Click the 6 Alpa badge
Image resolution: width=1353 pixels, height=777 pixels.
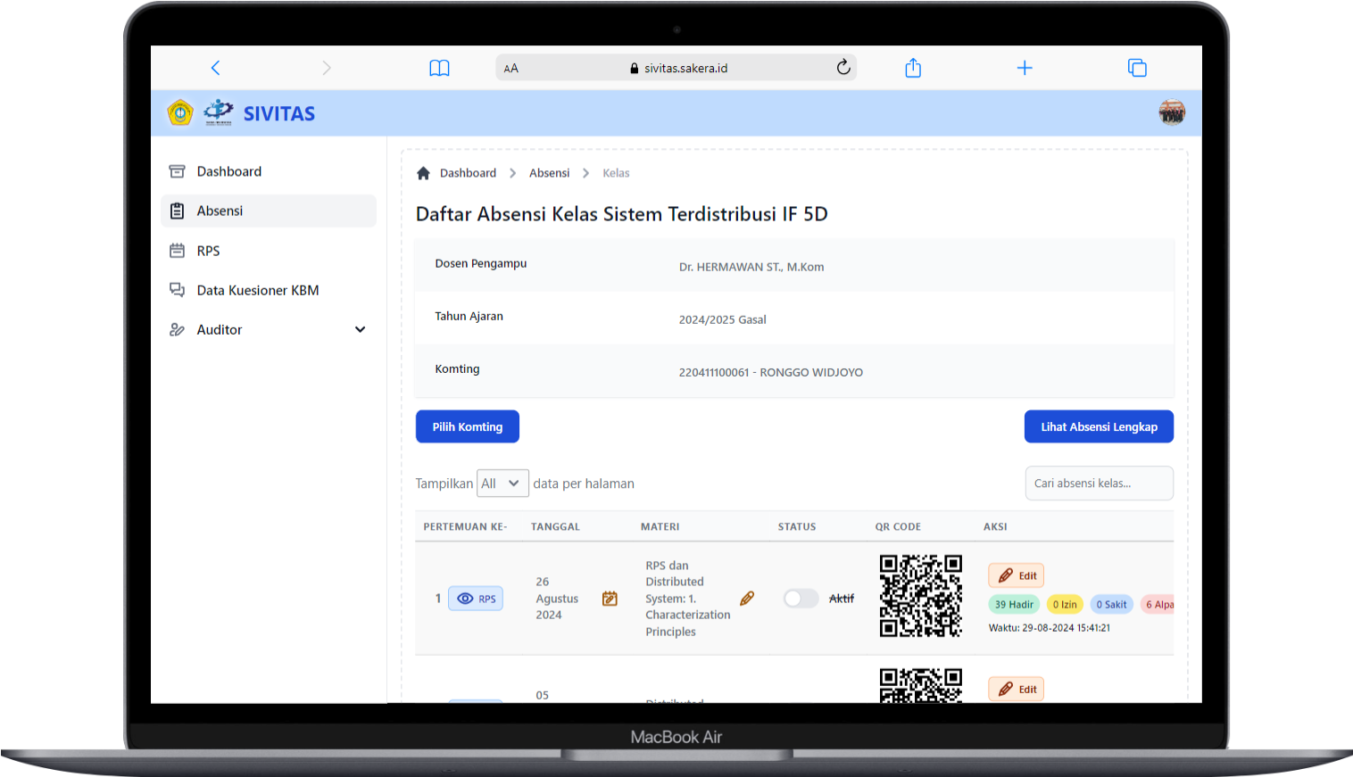point(1158,604)
